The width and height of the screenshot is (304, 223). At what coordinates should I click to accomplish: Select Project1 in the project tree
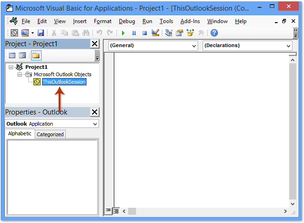click(37, 67)
